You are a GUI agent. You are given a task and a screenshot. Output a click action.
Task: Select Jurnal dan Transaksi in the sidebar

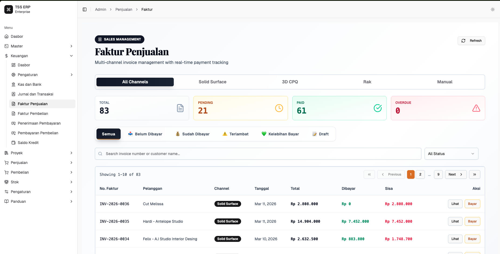(35, 94)
